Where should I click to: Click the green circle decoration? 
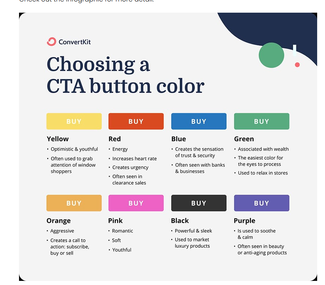[271, 55]
